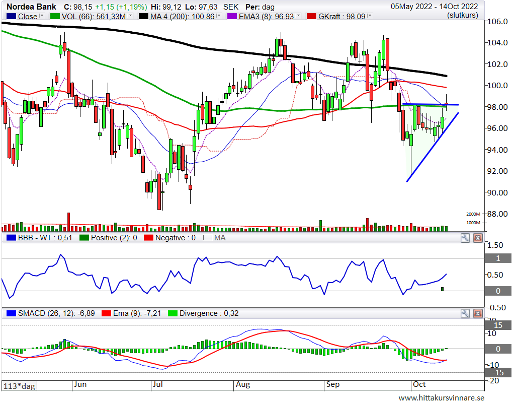The height and width of the screenshot is (403, 513).
Task: Click the 'Ema (9): -7,21' label
Action: point(137,313)
